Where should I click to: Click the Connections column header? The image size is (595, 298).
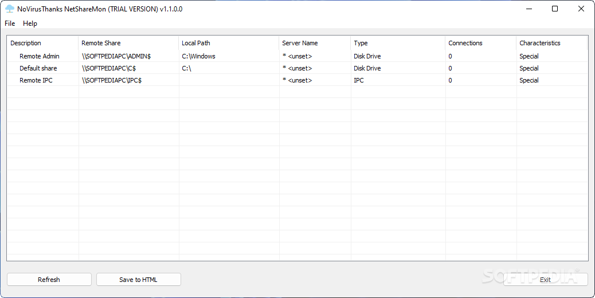pyautogui.click(x=481, y=43)
